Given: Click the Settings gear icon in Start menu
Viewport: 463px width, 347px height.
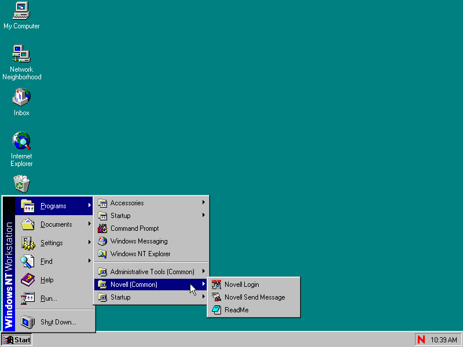Looking at the screenshot, I should pos(28,243).
